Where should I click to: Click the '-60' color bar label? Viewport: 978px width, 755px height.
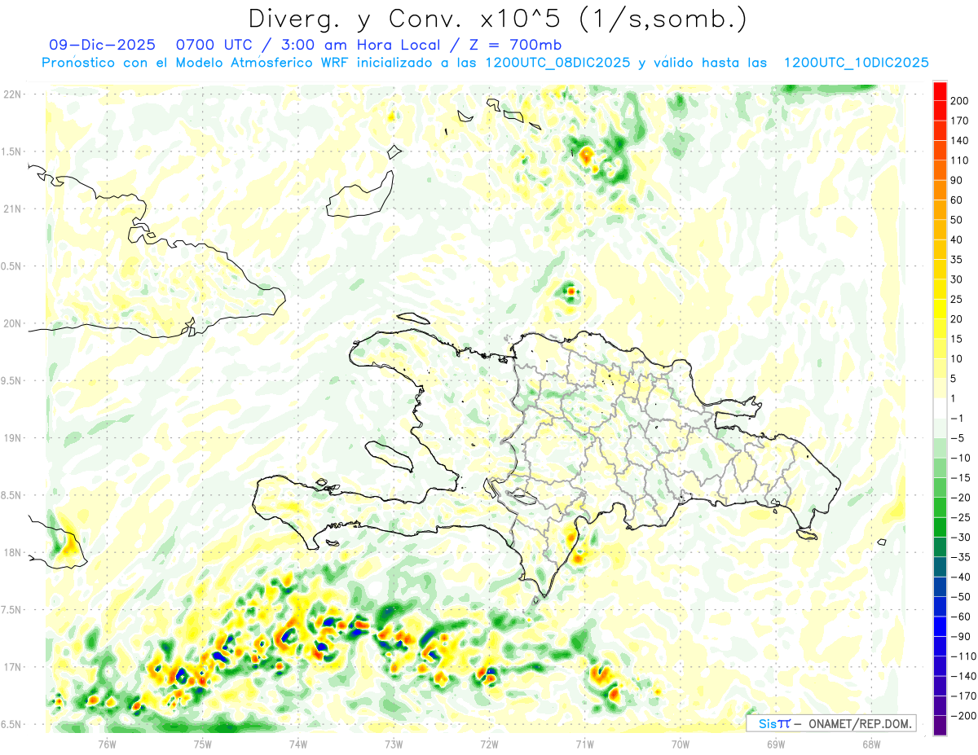point(959,617)
